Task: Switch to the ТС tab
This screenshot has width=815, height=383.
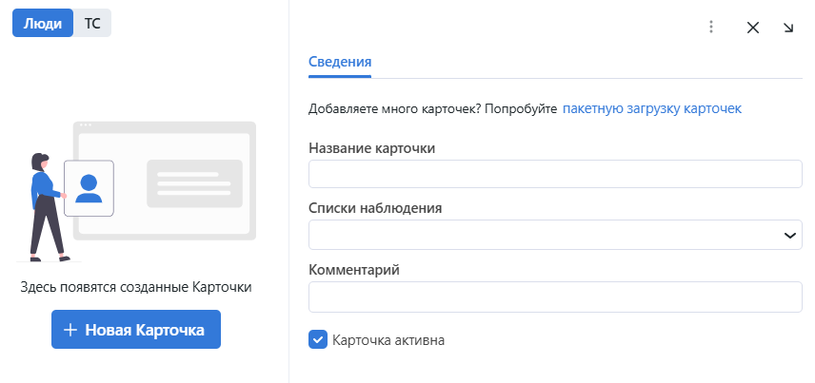Action: point(92,24)
